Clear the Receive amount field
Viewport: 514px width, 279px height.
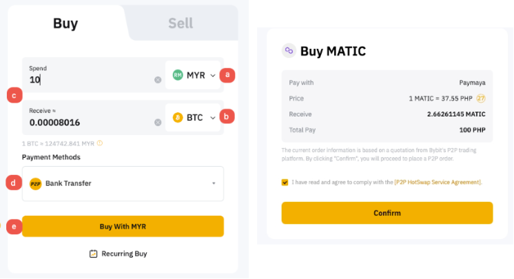[x=158, y=123]
